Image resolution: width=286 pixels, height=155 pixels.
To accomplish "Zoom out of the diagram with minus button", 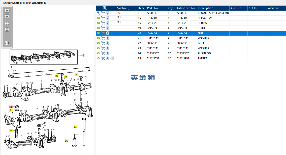I will [x=7, y=16].
